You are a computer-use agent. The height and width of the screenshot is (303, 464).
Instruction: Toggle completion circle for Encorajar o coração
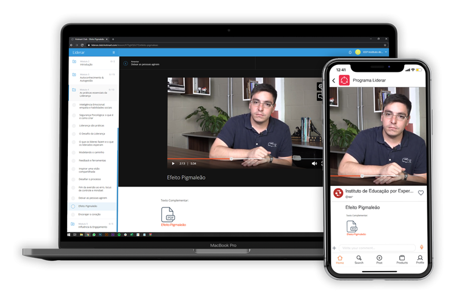click(73, 214)
